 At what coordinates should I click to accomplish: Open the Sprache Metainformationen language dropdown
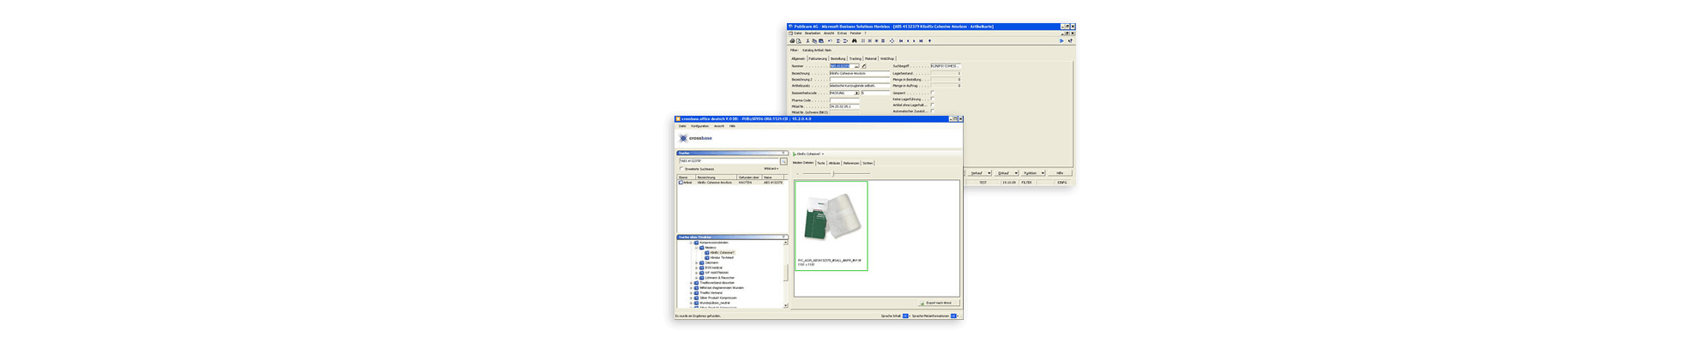pyautogui.click(x=954, y=316)
